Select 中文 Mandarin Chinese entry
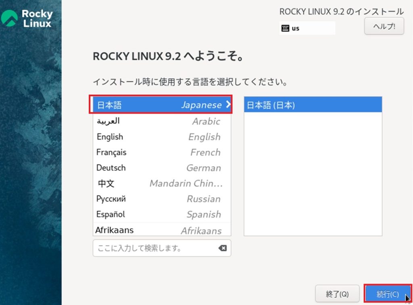413x305 pixels. (x=161, y=183)
